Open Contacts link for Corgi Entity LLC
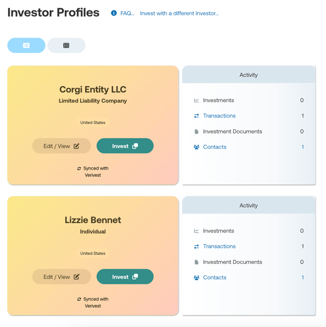 (x=215, y=147)
